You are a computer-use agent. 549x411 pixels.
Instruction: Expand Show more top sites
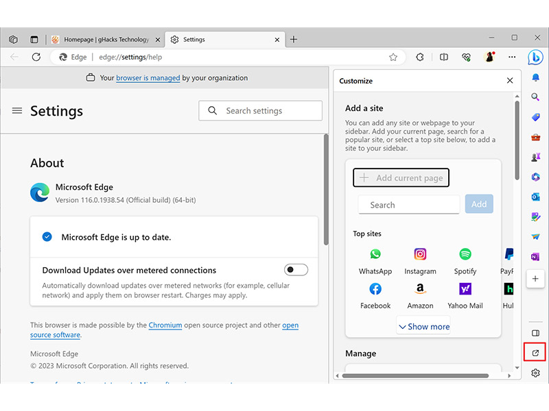424,327
